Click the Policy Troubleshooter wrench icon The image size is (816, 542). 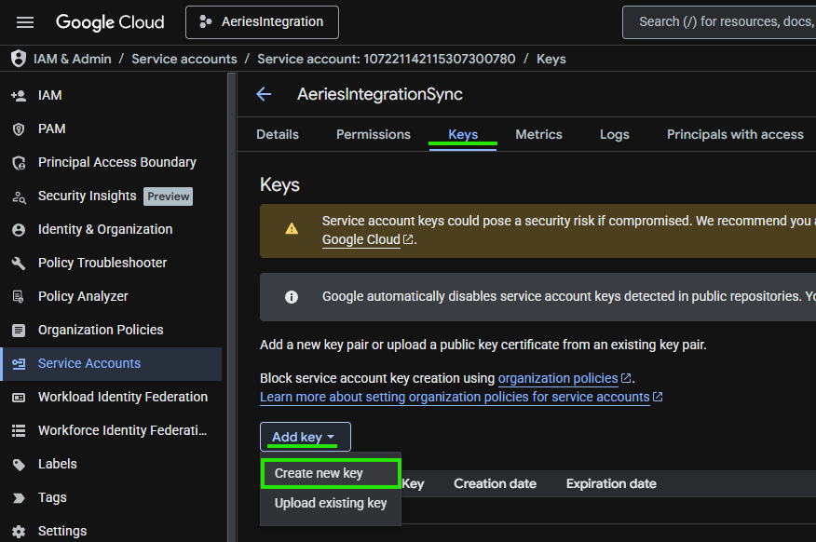(x=19, y=264)
